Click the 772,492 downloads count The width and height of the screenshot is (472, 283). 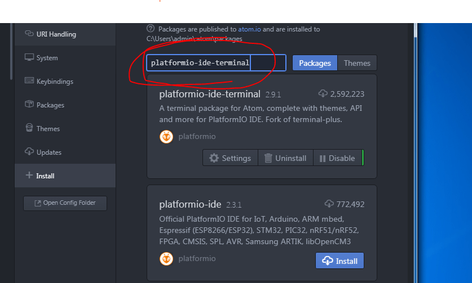(350, 205)
